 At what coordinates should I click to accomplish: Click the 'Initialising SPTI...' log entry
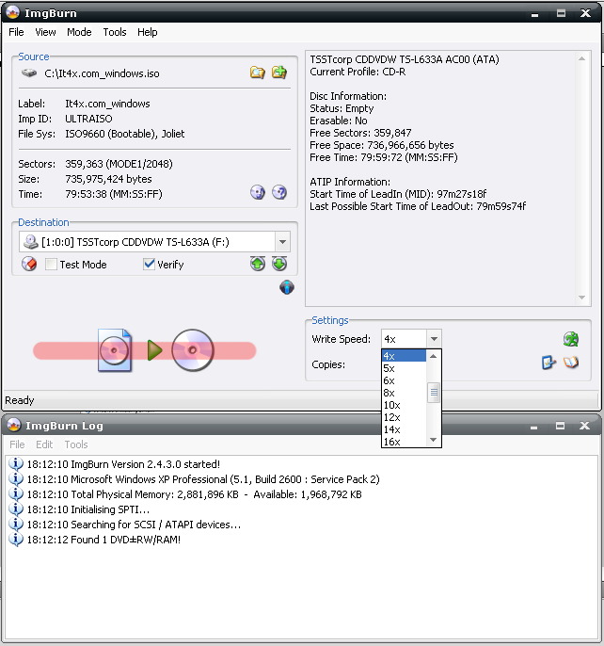(88, 509)
